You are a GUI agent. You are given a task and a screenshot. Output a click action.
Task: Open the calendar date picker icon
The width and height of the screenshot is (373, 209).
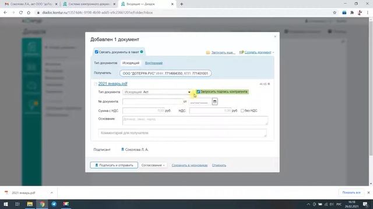click(214, 102)
